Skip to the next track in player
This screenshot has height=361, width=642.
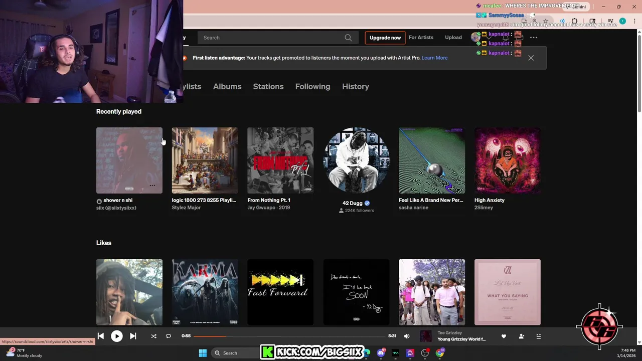[133, 336]
